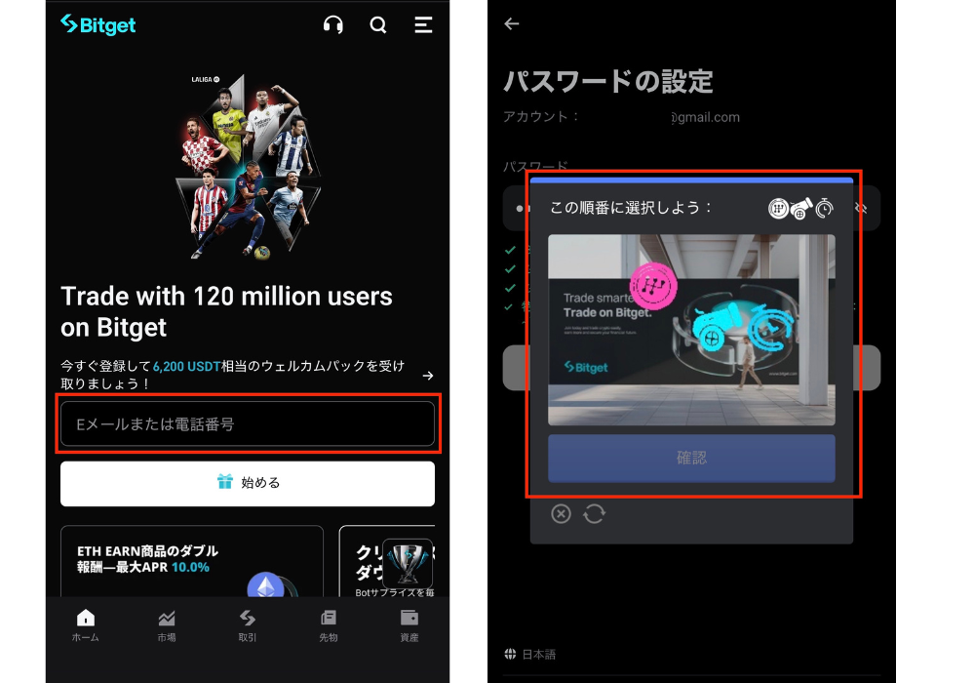Open the 先物 tab
The height and width of the screenshot is (683, 975).
[329, 624]
